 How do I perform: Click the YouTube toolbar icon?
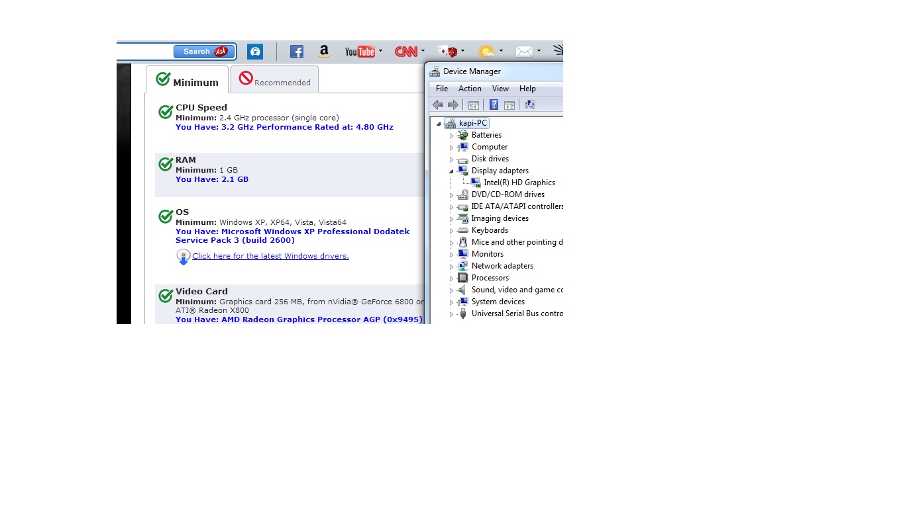(360, 52)
